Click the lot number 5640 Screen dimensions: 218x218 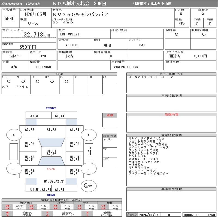[x=10, y=18]
